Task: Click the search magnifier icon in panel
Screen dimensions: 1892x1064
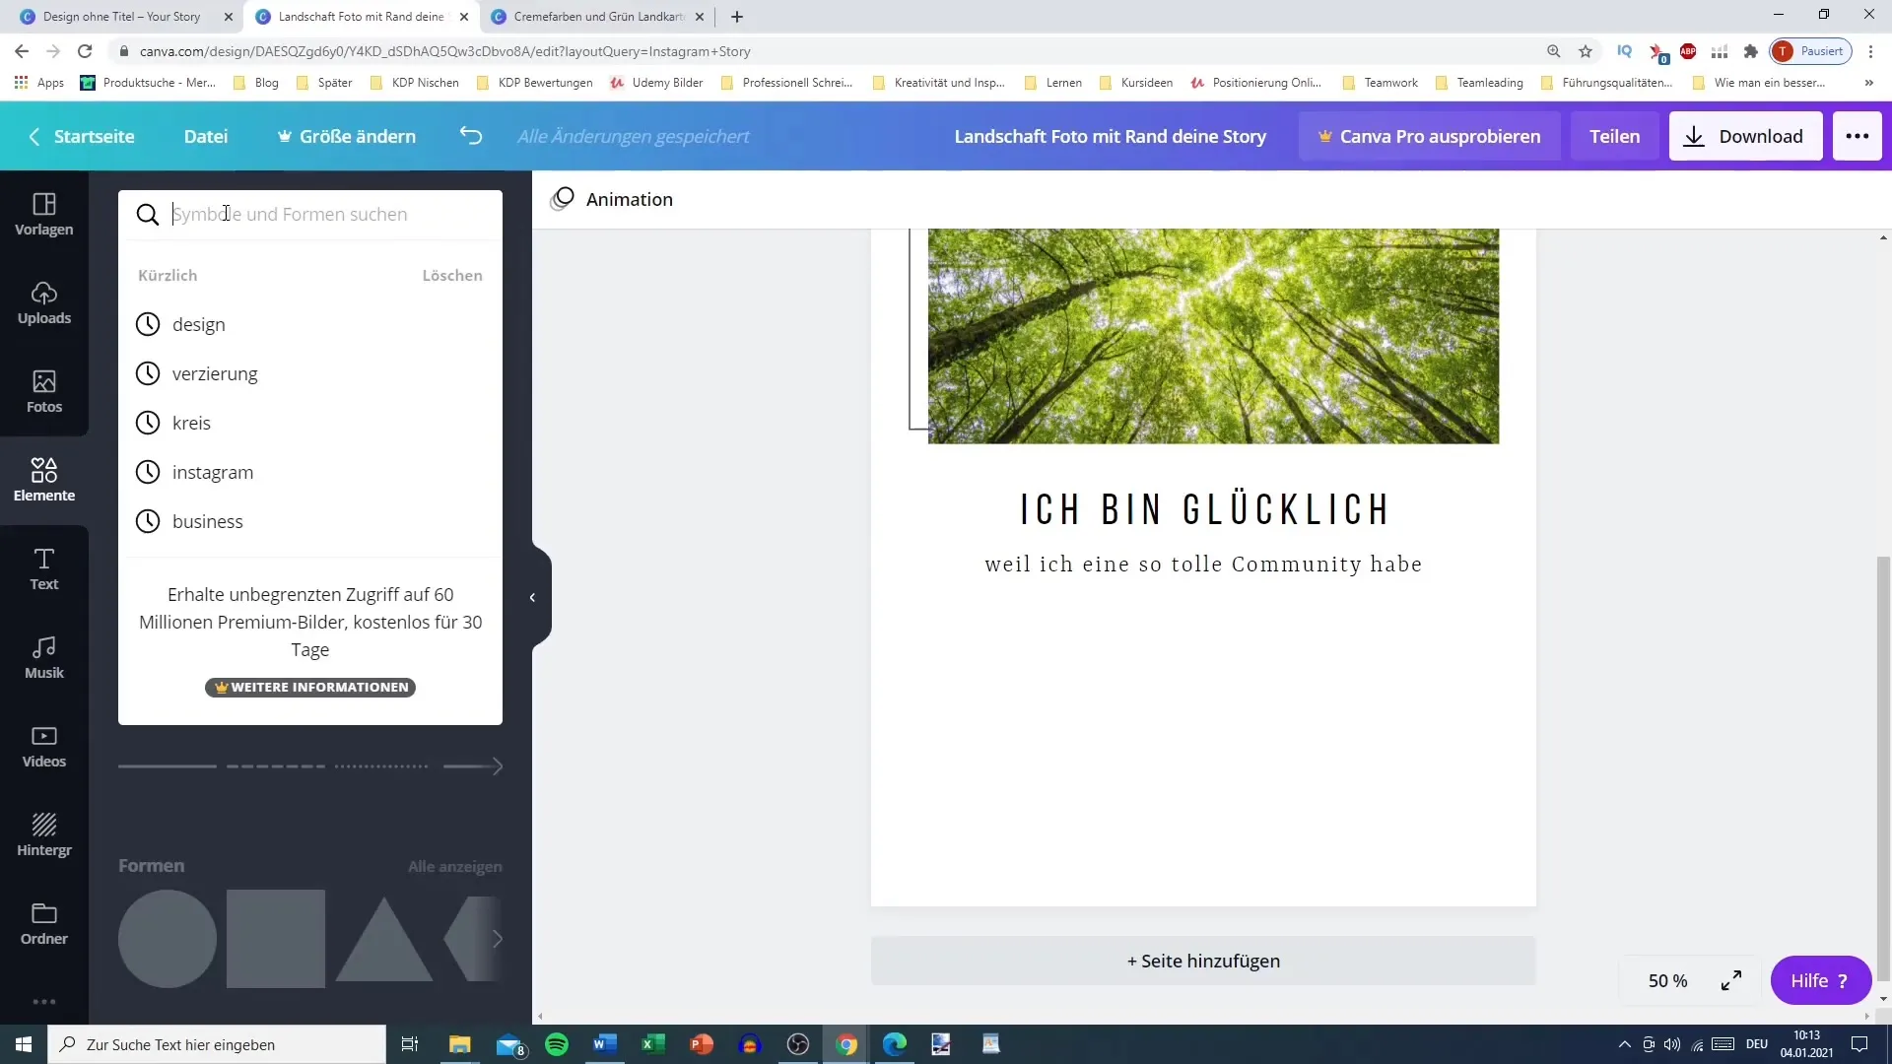Action: click(147, 215)
